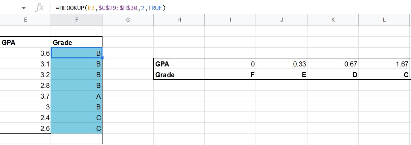Click the lookup table value 1.67

(384, 64)
